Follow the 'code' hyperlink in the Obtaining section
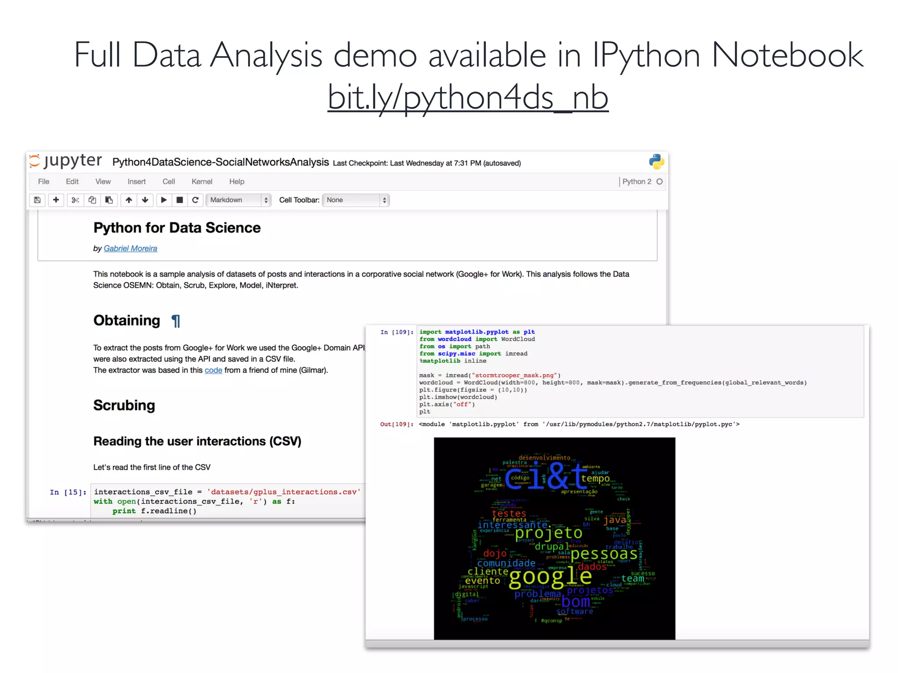This screenshot has height=673, width=898. pyautogui.click(x=213, y=370)
